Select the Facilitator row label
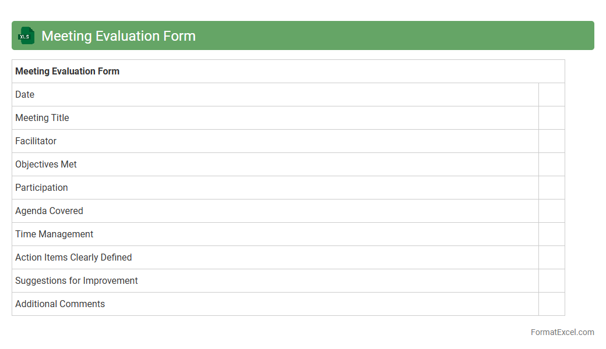The width and height of the screenshot is (606, 349). [36, 141]
